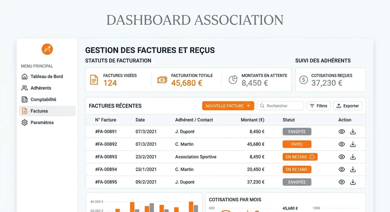The width and height of the screenshot is (390, 212).
Task: Click the Paramètres gear icon
Action: [x=25, y=123]
